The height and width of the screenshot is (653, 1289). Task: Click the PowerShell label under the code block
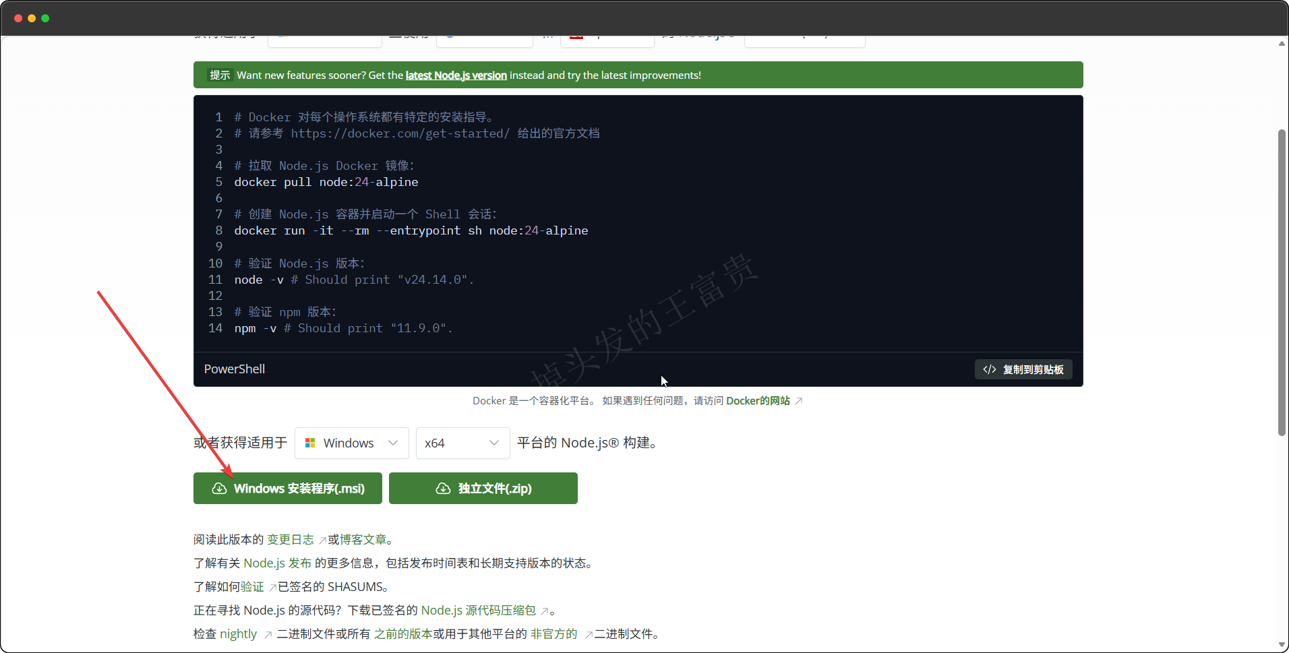point(235,369)
